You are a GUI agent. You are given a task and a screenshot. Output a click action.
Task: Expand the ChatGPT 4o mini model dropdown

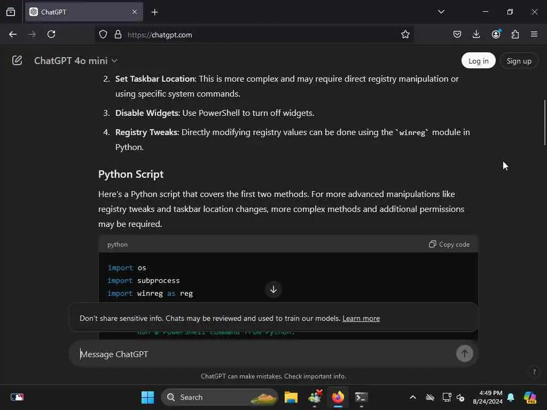pyautogui.click(x=75, y=61)
